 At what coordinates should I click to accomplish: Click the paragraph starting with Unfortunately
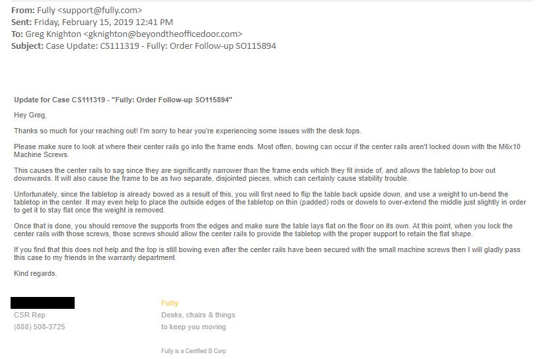270,202
